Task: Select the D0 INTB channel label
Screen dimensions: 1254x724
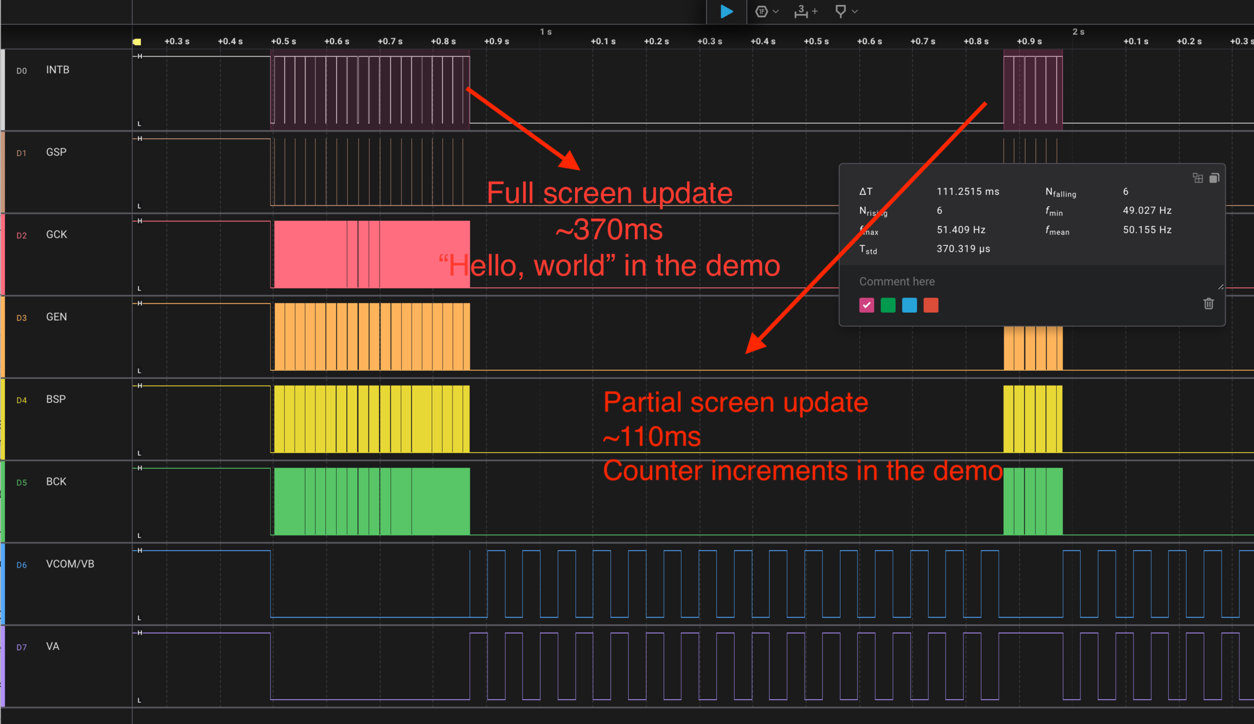Action: point(58,70)
